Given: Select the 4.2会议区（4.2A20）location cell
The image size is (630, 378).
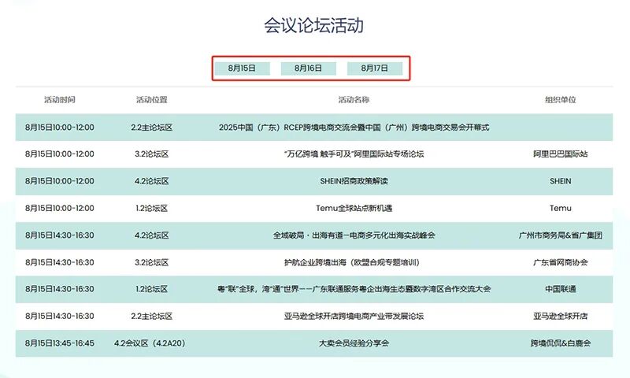Looking at the screenshot, I should coord(150,343).
